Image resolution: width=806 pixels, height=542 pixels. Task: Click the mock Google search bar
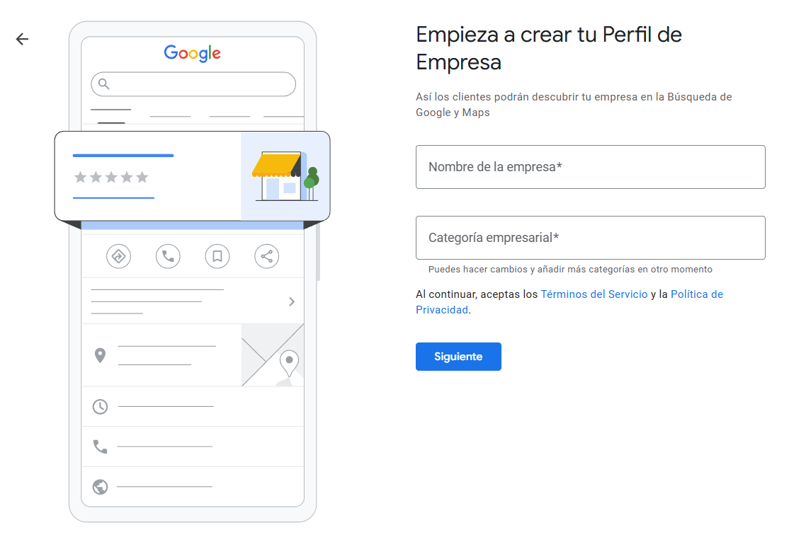coord(193,84)
